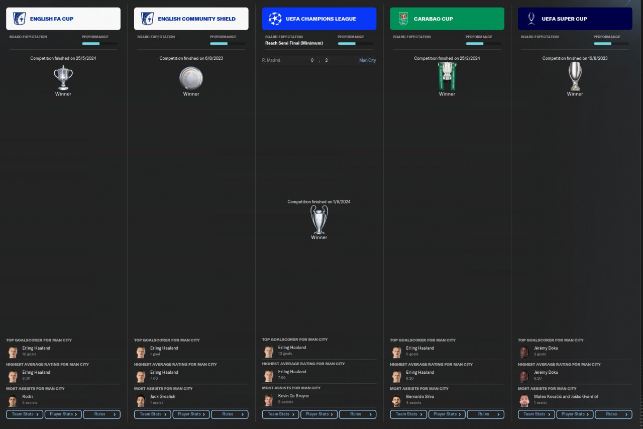Click the UEFA Super Cup header logo

[531, 19]
